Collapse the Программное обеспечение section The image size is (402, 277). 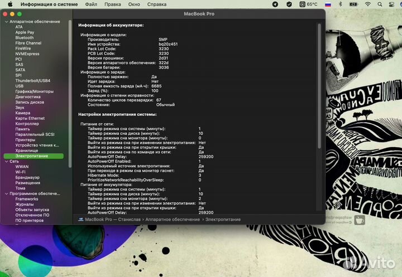(6, 193)
